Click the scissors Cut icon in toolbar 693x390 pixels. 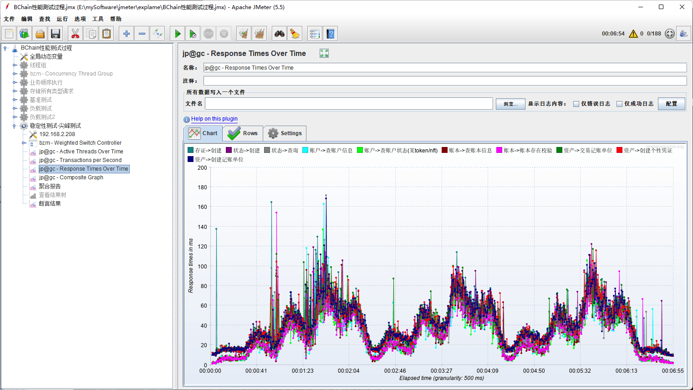pyautogui.click(x=75, y=34)
